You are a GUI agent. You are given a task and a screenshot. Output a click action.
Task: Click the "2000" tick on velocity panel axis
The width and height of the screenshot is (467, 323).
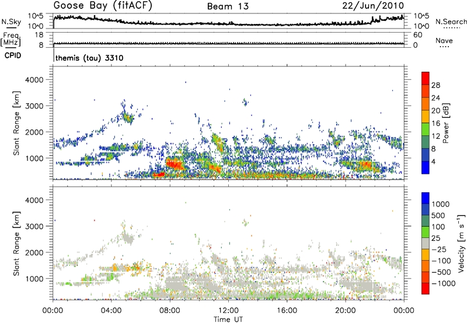pyautogui.click(x=34, y=252)
